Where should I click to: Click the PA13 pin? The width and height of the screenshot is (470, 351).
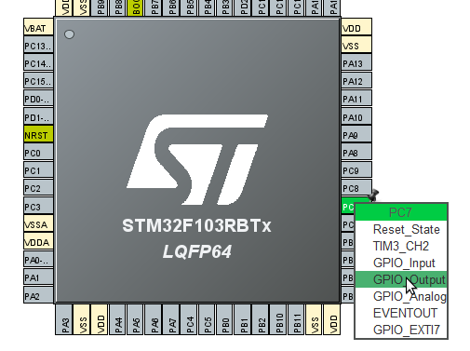click(x=356, y=63)
